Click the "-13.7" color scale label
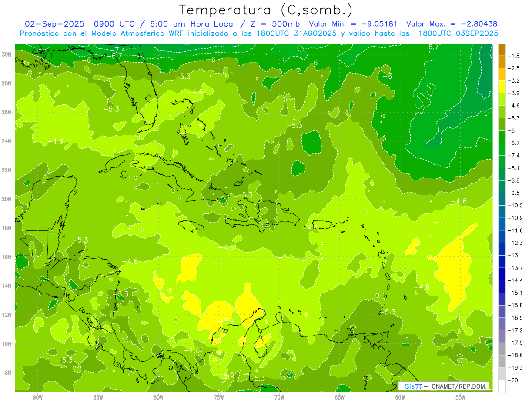This screenshot has width=522, height=403. (515, 268)
